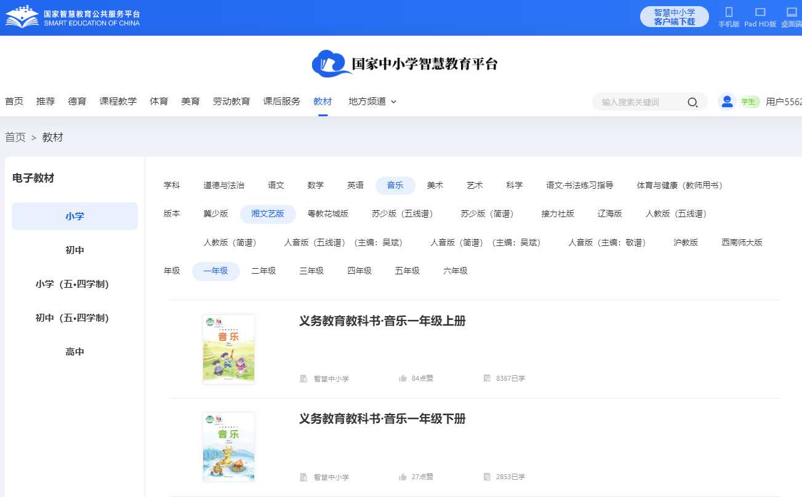Viewport: 802px width, 497px height.
Task: Choose the 接力社版 edition
Action: tap(558, 214)
